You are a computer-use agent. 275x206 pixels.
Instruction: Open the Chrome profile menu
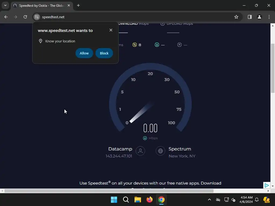click(x=259, y=17)
